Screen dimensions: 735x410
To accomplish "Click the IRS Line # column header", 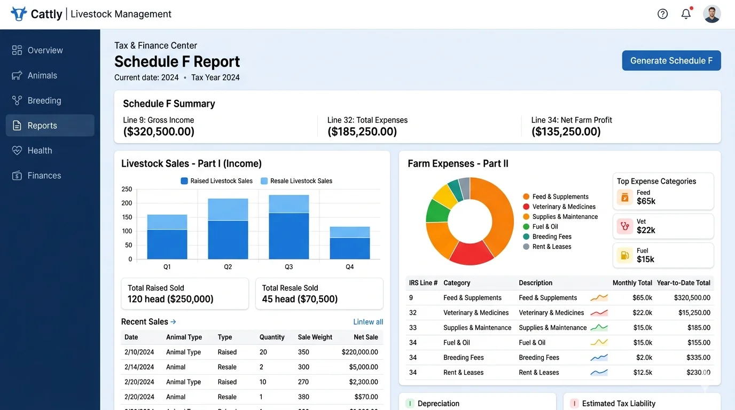I will [423, 283].
